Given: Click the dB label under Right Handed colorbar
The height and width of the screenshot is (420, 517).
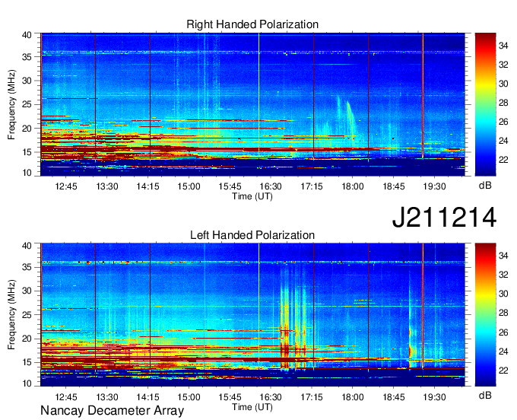Looking at the screenshot, I should 485,186.
